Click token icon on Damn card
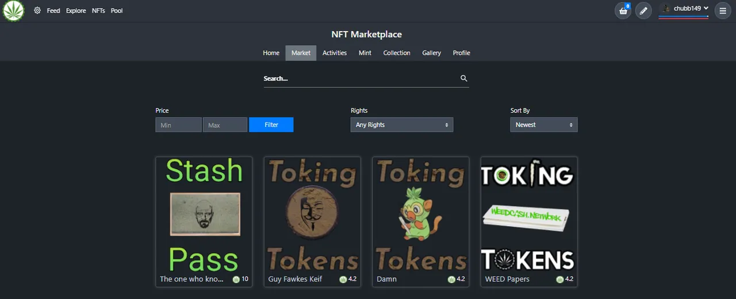736x299 pixels. pos(451,279)
